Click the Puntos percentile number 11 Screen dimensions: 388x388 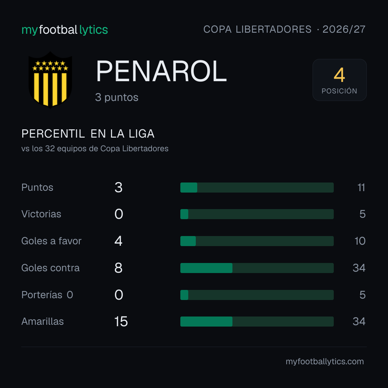[x=361, y=187]
